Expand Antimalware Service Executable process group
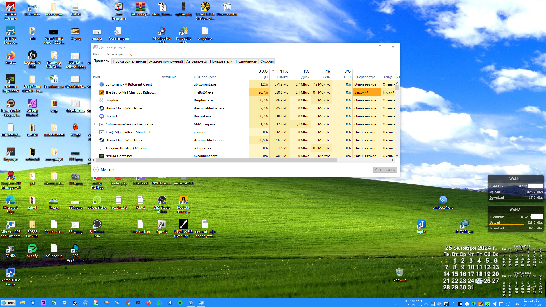The image size is (546, 307). coord(95,124)
